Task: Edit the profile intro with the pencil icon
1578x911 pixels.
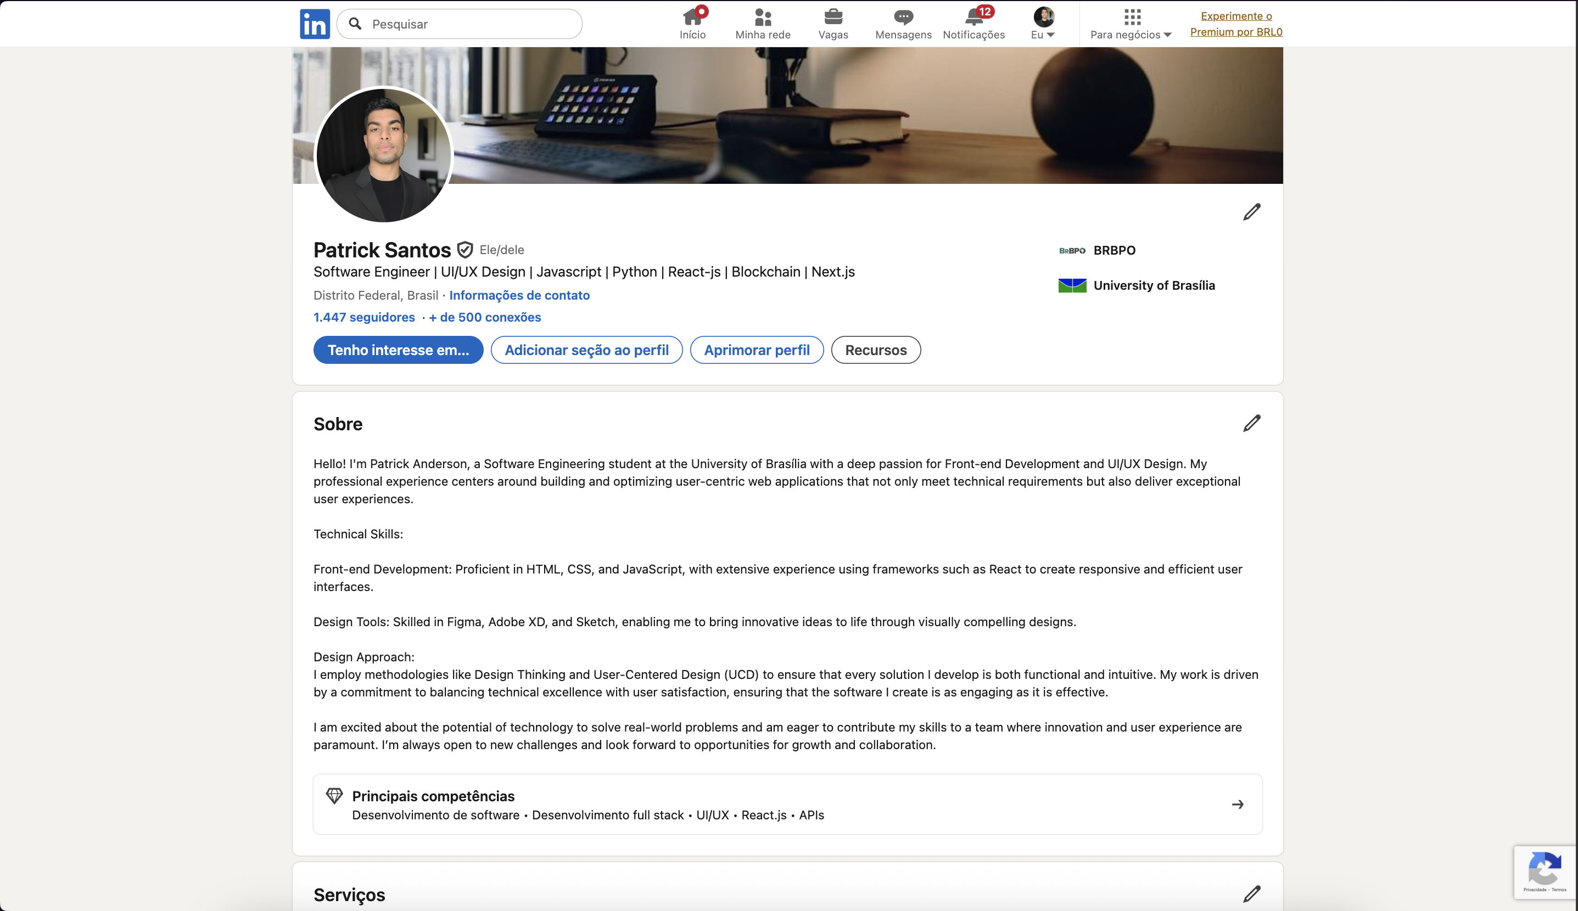Action: [1251, 211]
